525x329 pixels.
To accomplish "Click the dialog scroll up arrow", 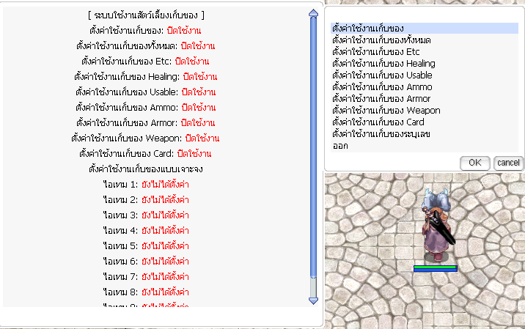I will 313,13.
